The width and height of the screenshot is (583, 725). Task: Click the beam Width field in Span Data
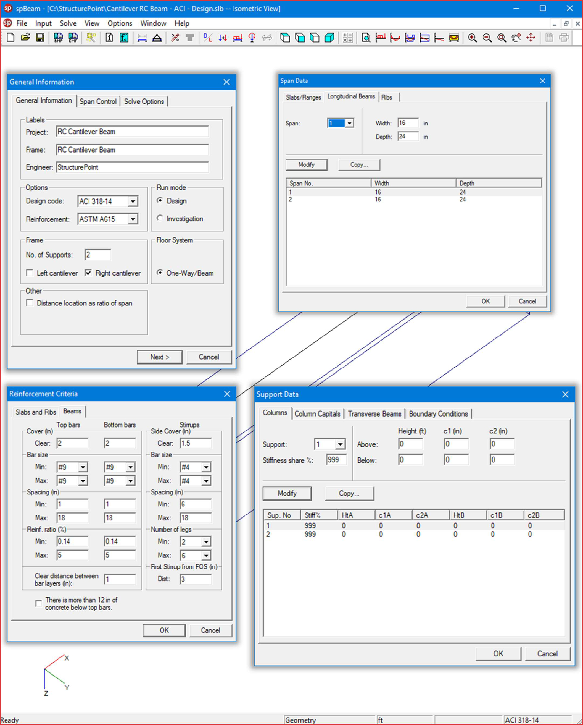tap(408, 123)
